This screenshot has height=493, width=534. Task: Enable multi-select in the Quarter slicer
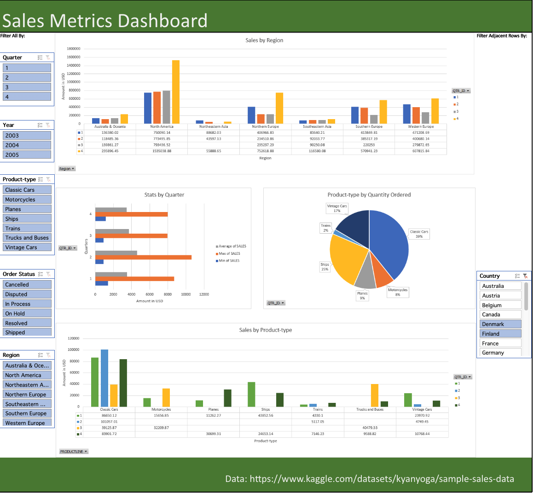(x=41, y=57)
